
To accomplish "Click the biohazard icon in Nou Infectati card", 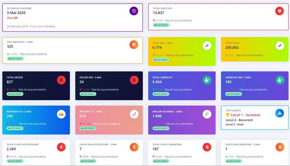I will click(x=134, y=45).
